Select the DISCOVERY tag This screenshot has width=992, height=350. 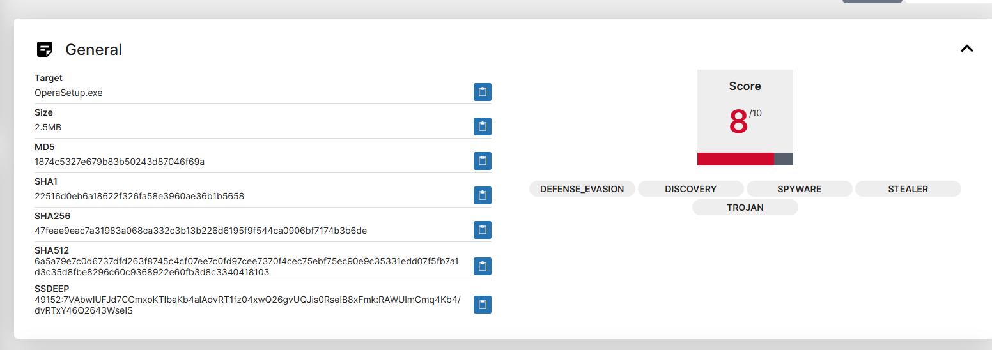pyautogui.click(x=690, y=189)
